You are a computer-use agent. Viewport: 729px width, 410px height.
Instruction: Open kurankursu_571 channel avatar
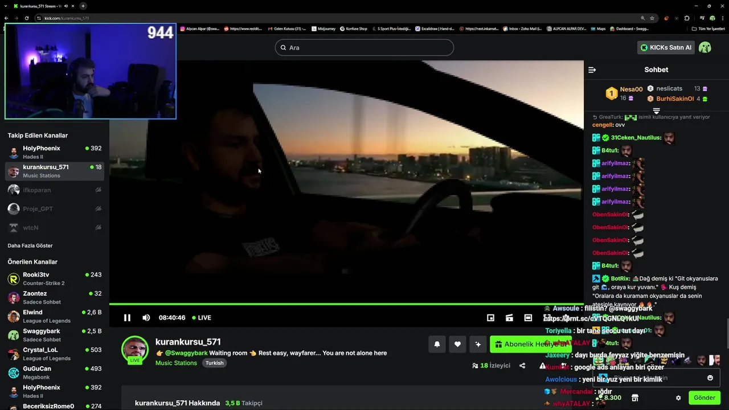[135, 348]
